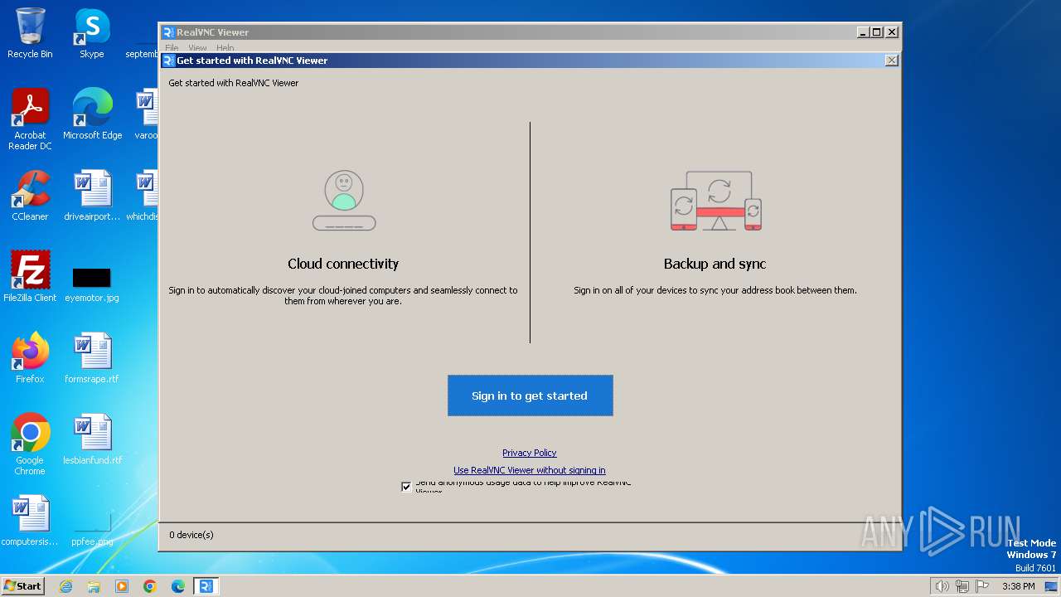The height and width of the screenshot is (597, 1061).
Task: Open Windows Media Player from taskbar
Action: click(122, 586)
